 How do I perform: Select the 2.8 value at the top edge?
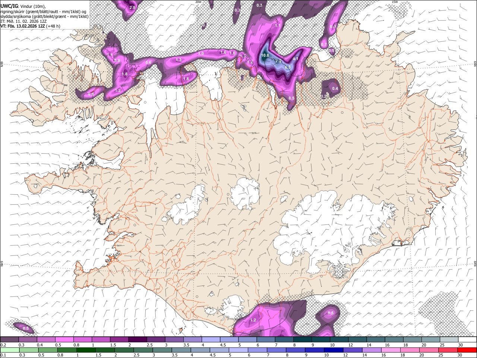(x=132, y=7)
